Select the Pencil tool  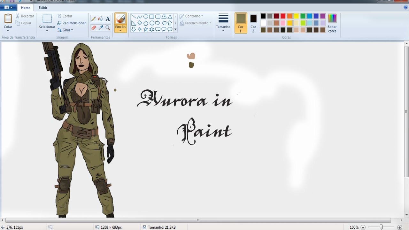click(94, 19)
